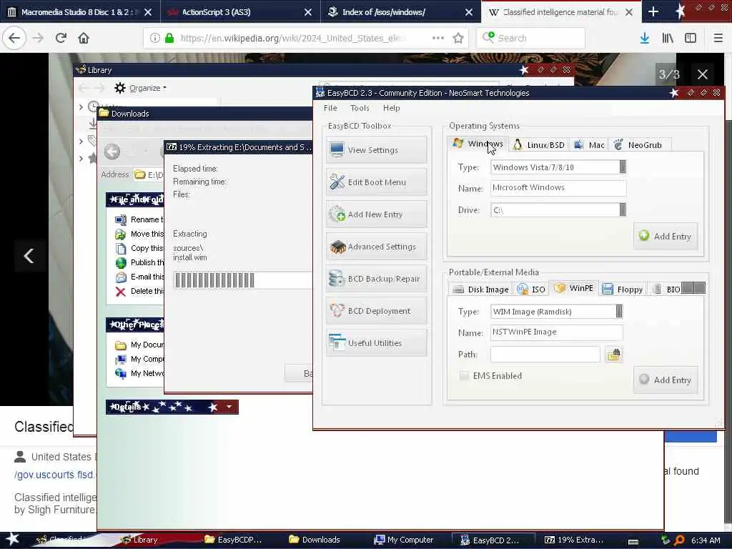
Task: Select the Floppy media tab
Action: pos(623,290)
